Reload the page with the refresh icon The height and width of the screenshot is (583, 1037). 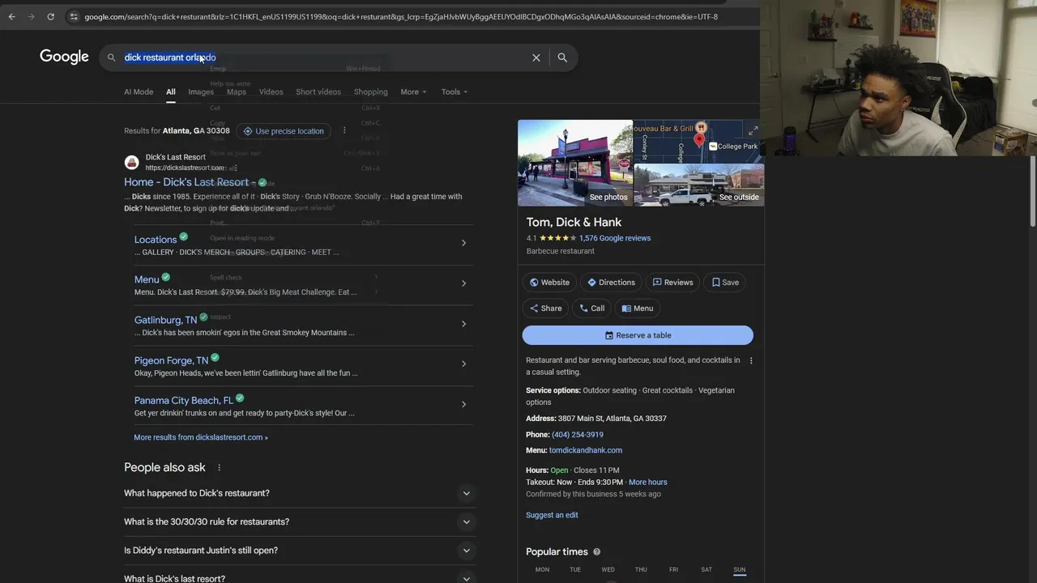[50, 16]
